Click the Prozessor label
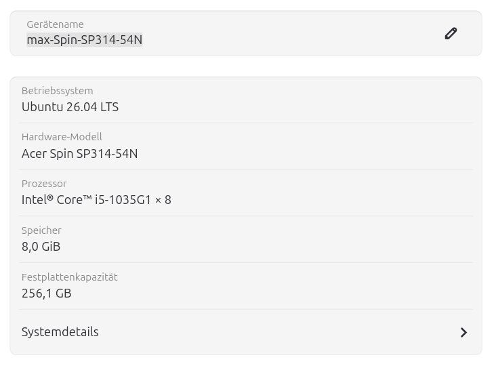This screenshot has height=366, width=496. pos(44,184)
